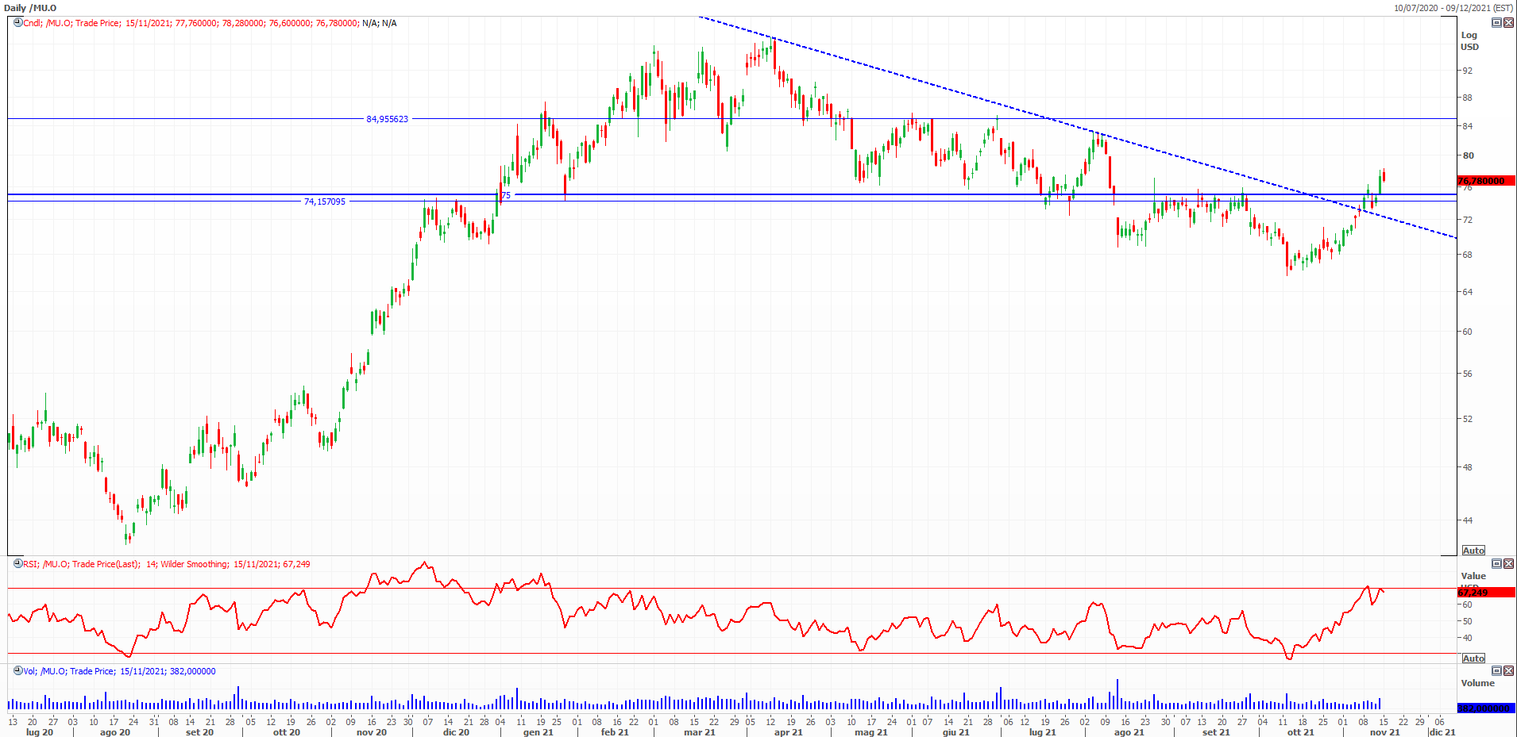Toggle Auto scaling on the price axis

click(1473, 551)
